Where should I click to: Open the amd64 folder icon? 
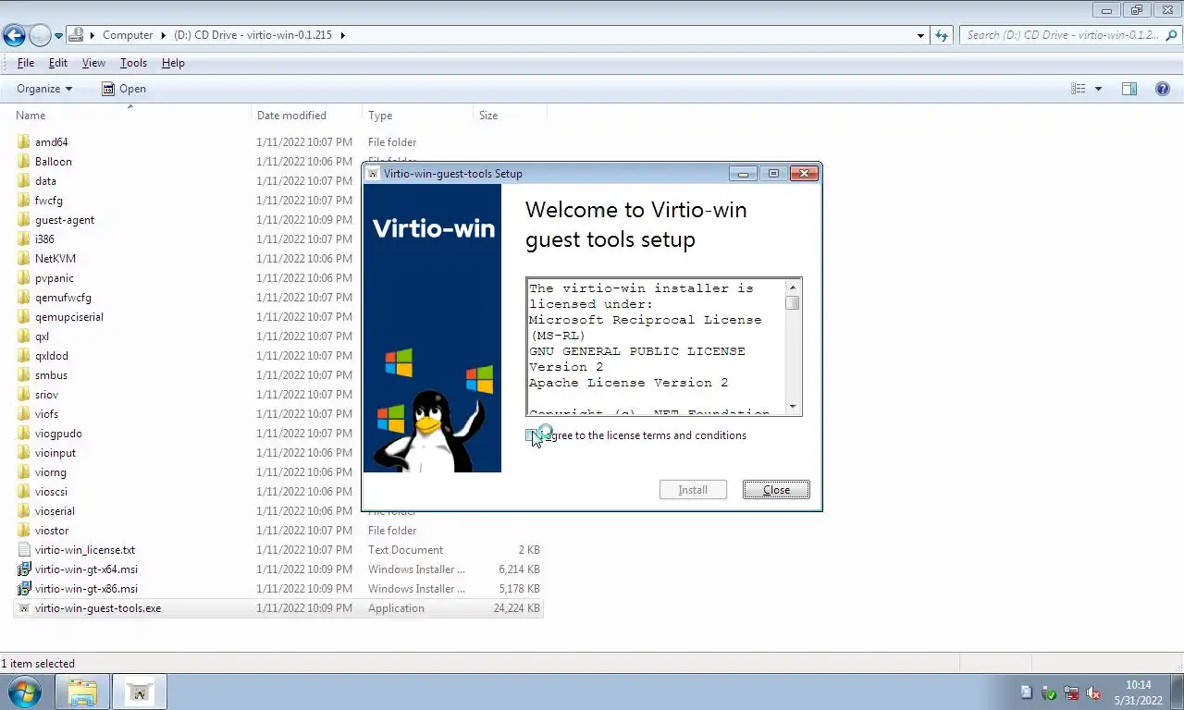[x=24, y=142]
